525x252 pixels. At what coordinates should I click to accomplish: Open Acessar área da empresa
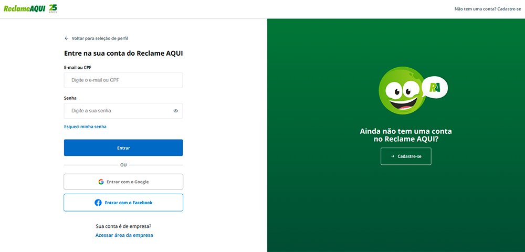[124, 235]
